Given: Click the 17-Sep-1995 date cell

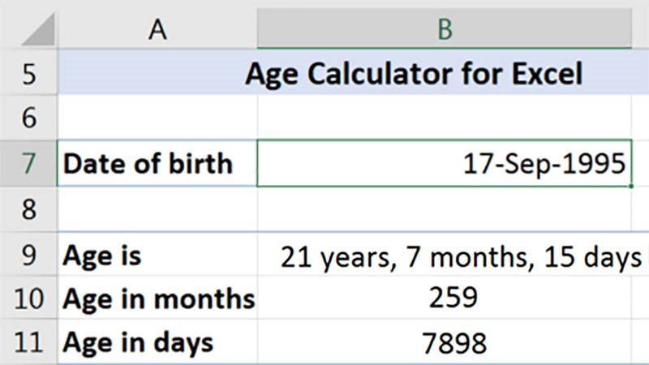Looking at the screenshot, I should (445, 164).
